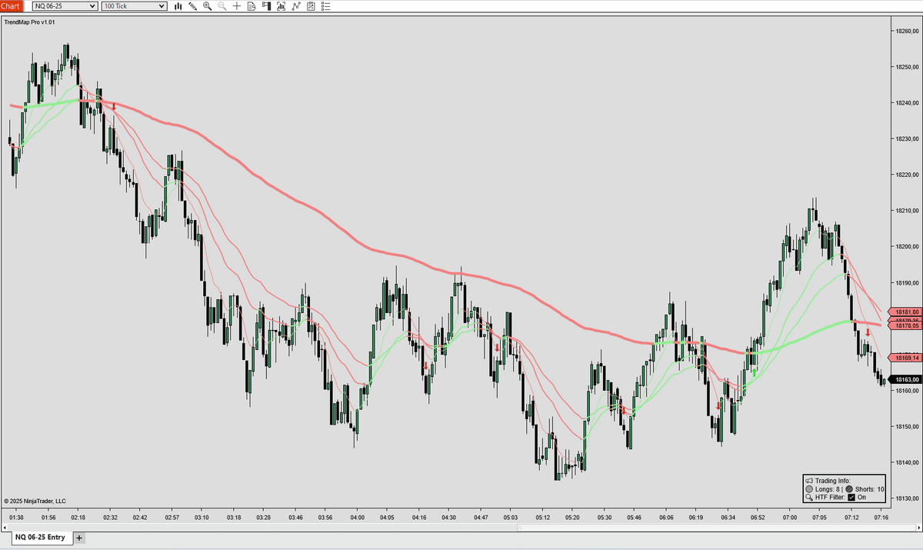Select the drawing tools pencil icon
The height and width of the screenshot is (550, 923).
(192, 6)
